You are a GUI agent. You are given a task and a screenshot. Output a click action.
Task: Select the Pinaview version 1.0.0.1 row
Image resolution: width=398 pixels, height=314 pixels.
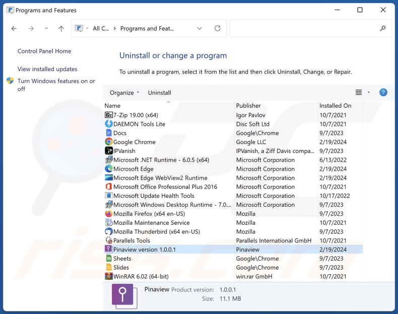234,250
